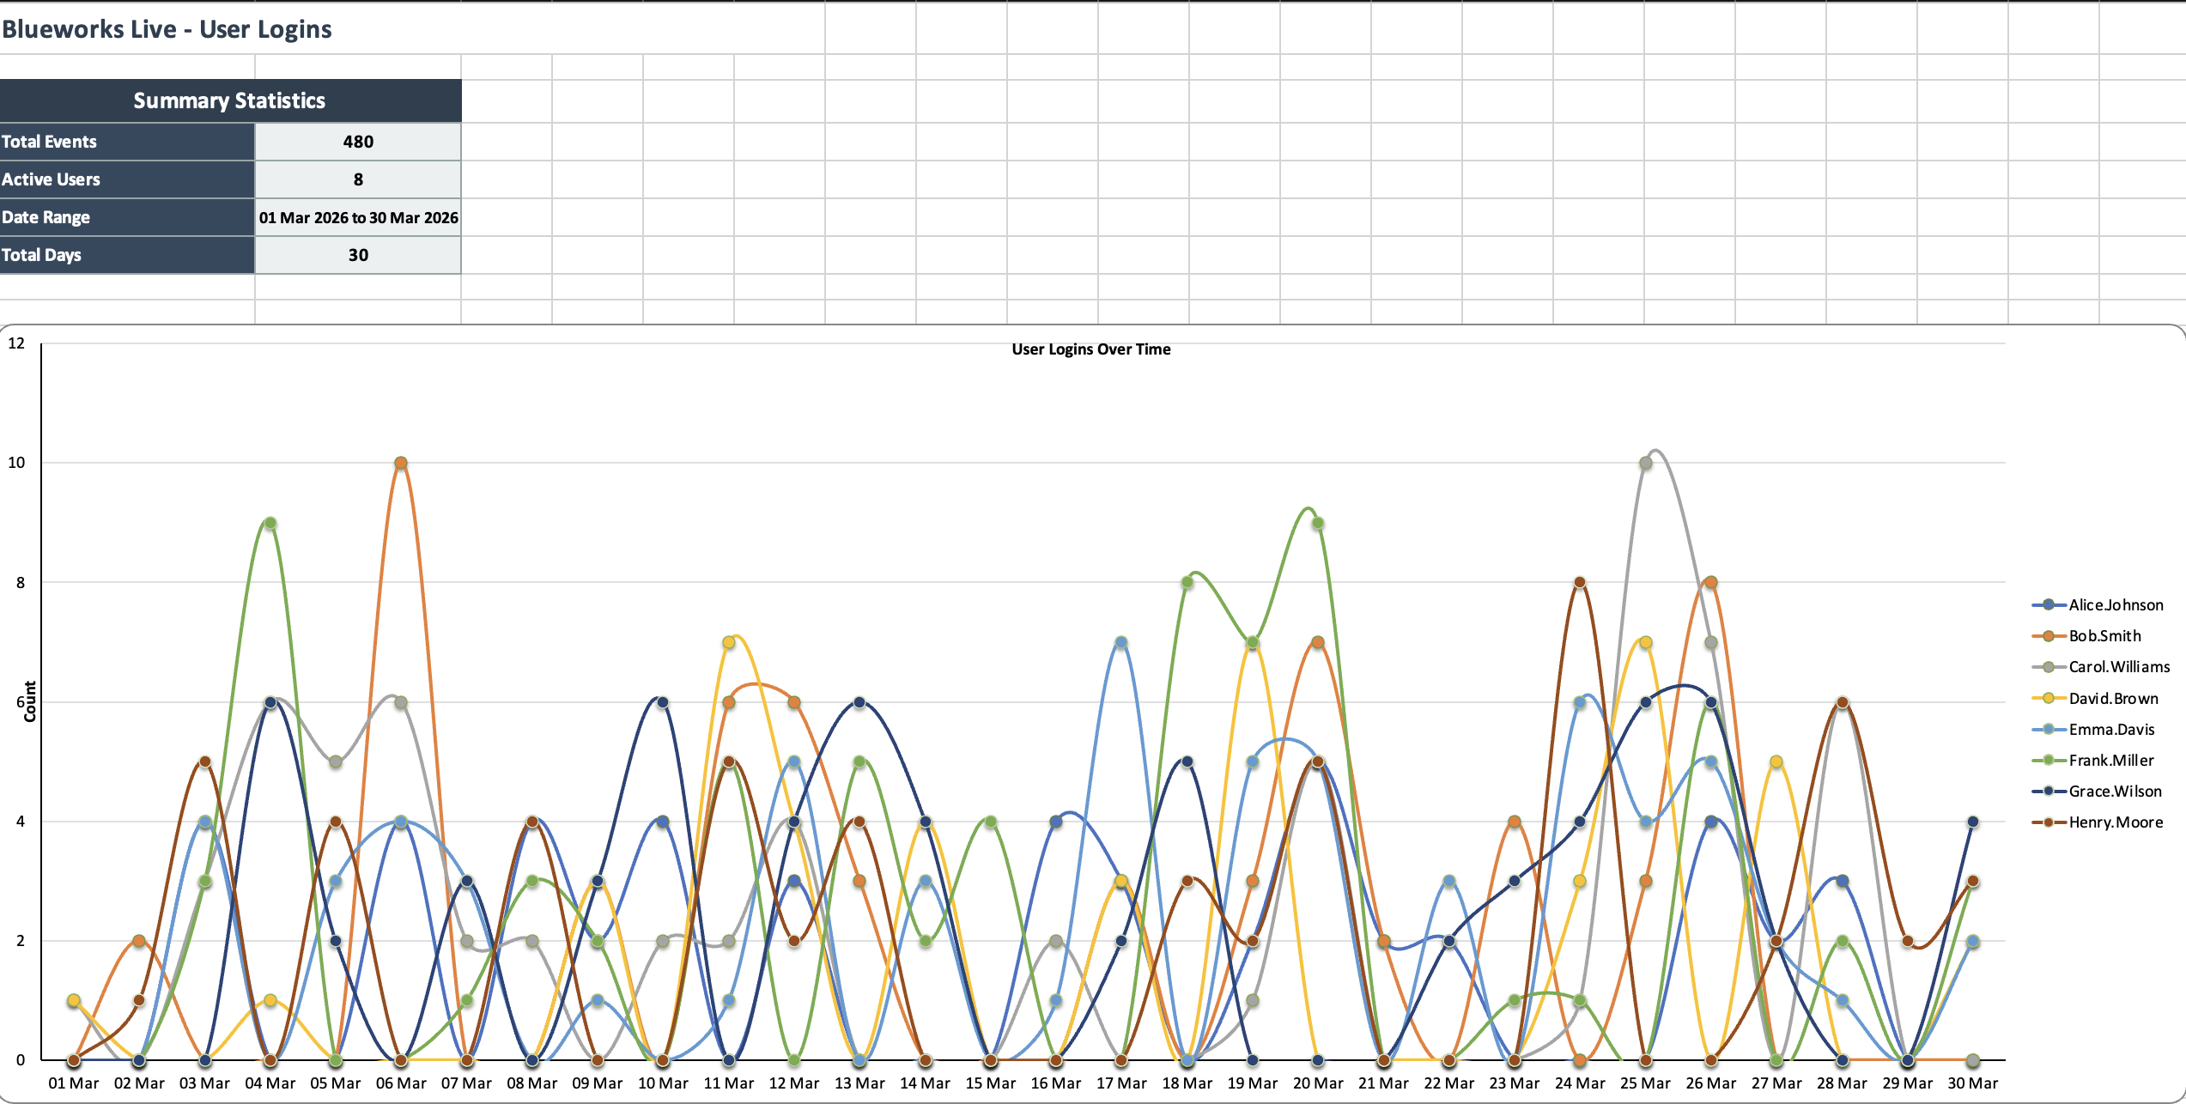Image resolution: width=2186 pixels, height=1104 pixels.
Task: Select the Total Days value 30
Action: 358,255
